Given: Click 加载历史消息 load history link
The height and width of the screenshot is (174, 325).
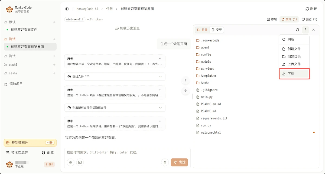Looking at the screenshot, I should point(127,28).
